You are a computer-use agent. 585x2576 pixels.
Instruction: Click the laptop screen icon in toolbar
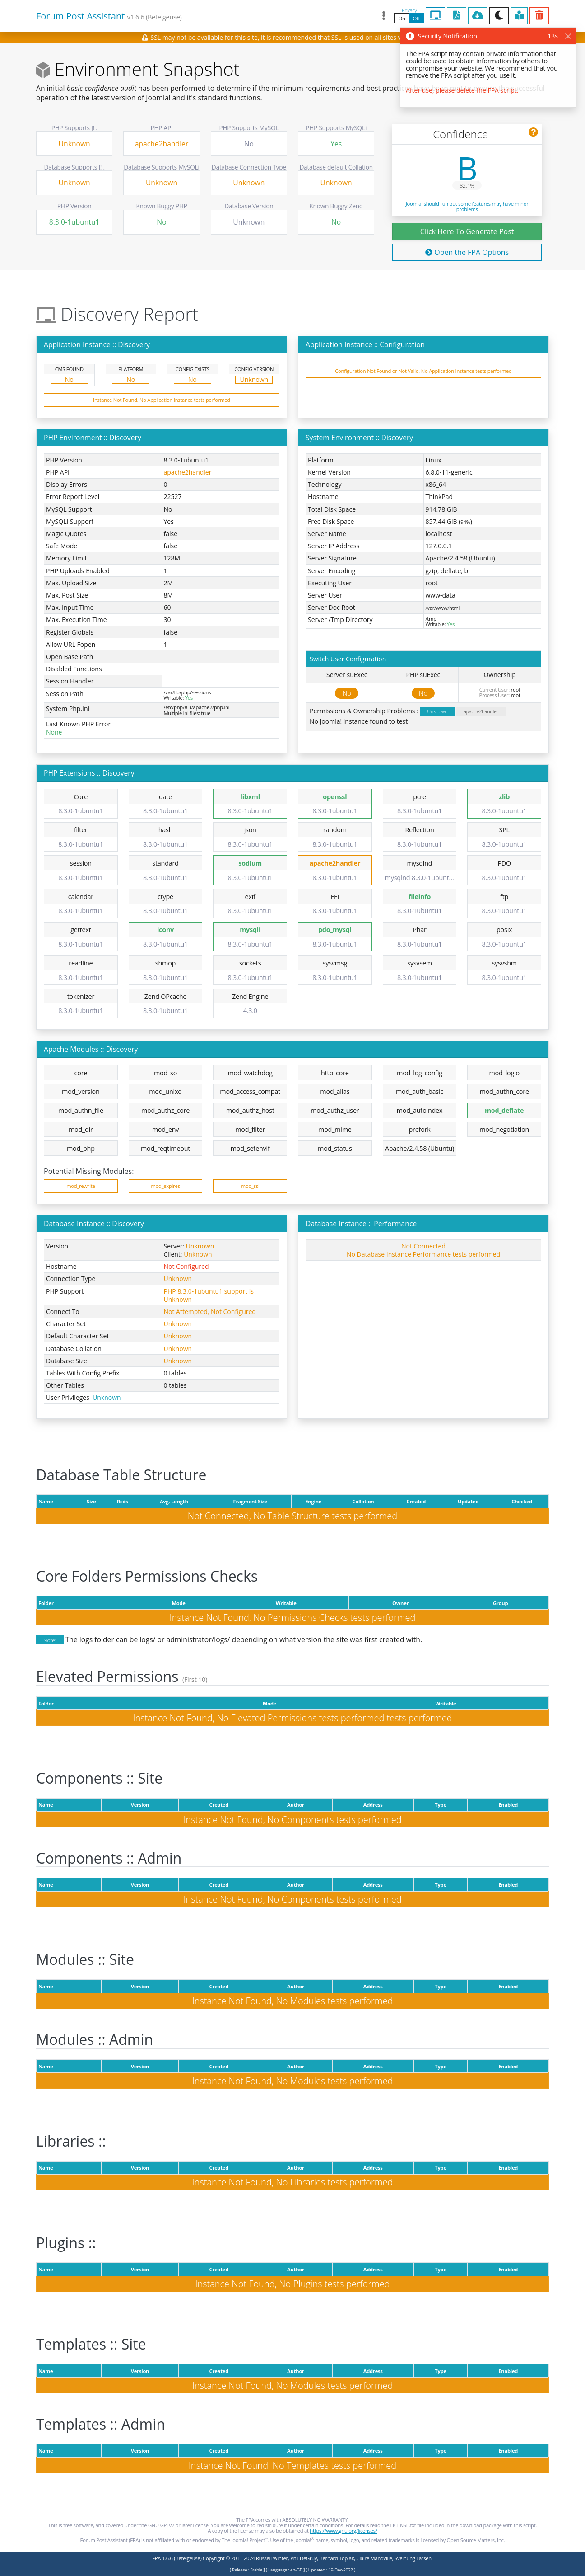click(x=435, y=16)
